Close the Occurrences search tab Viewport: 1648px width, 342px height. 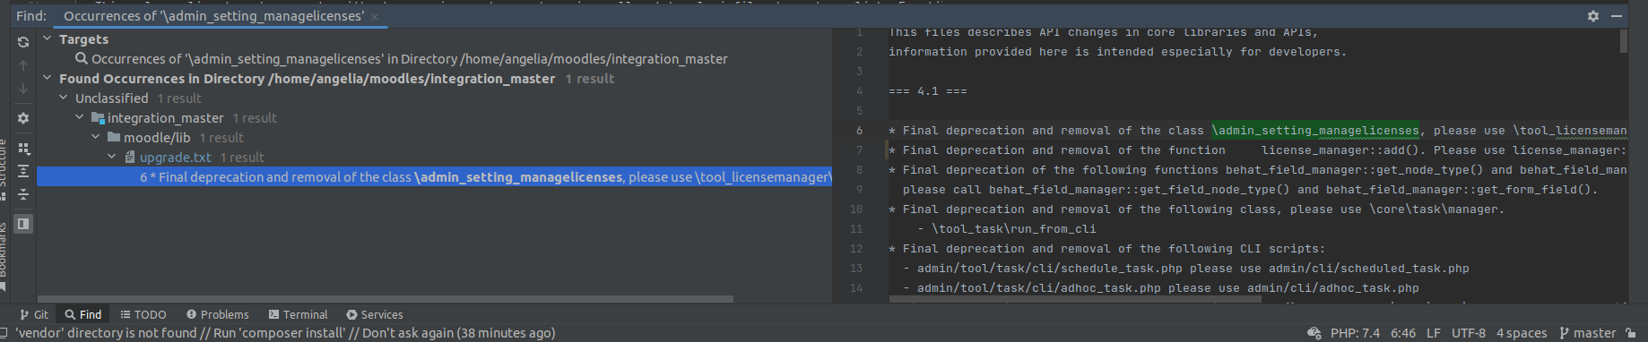pos(375,17)
